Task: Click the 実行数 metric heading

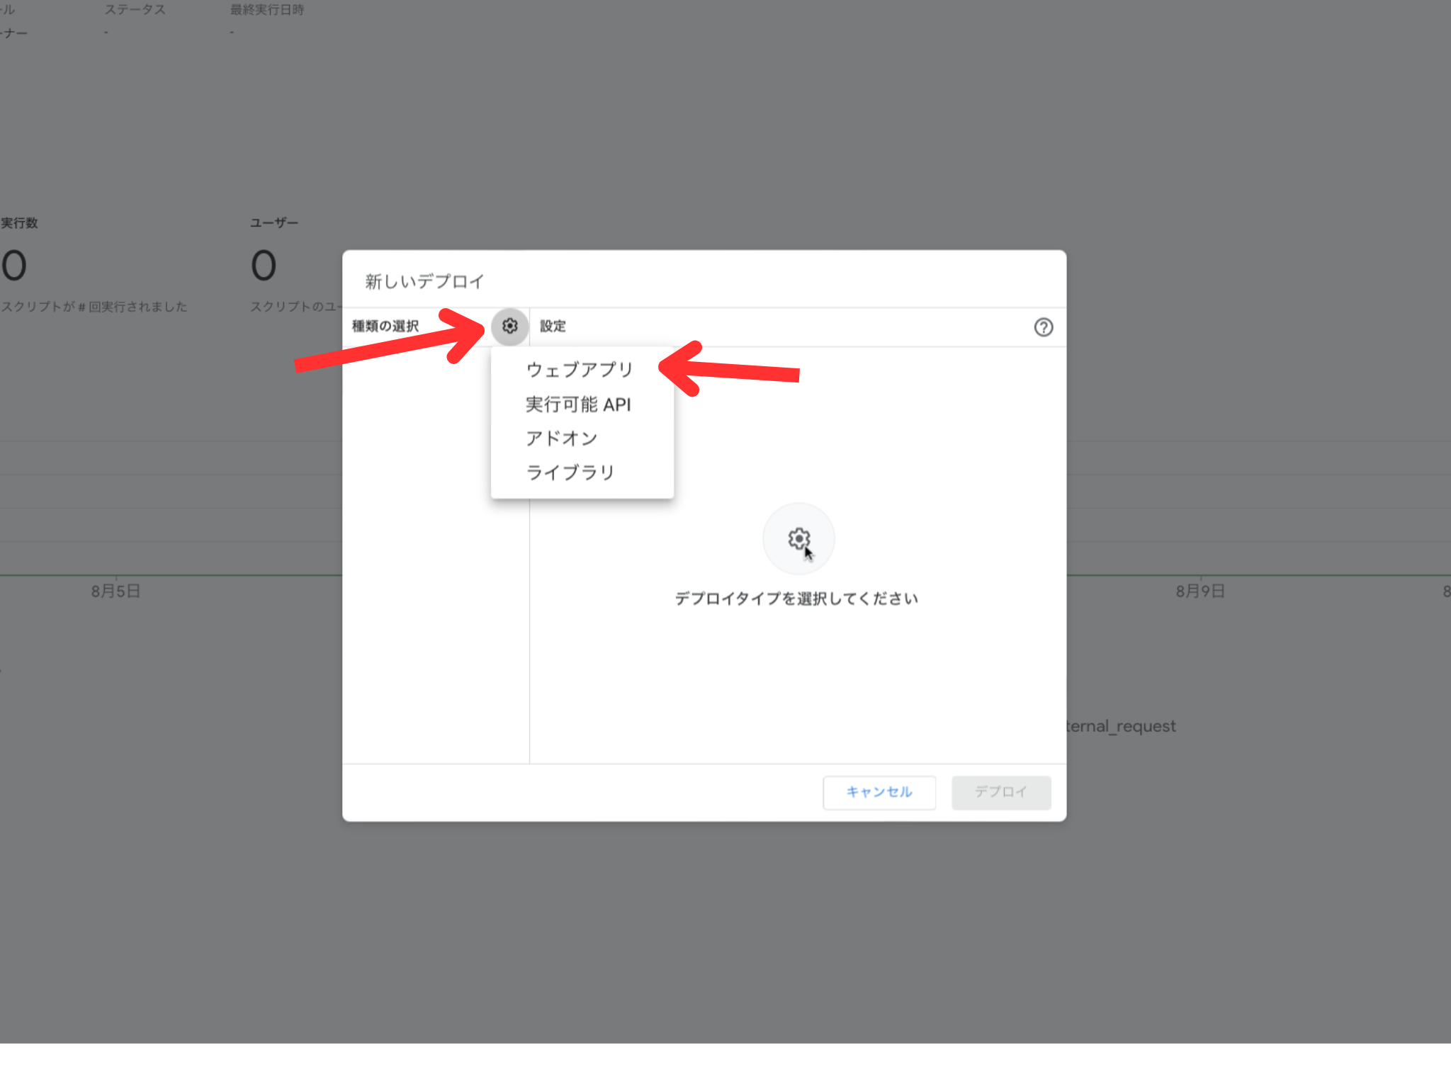Action: coord(19,222)
